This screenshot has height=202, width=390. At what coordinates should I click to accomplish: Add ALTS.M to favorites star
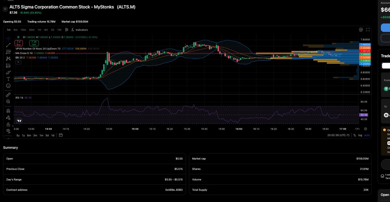click(x=5, y=9)
